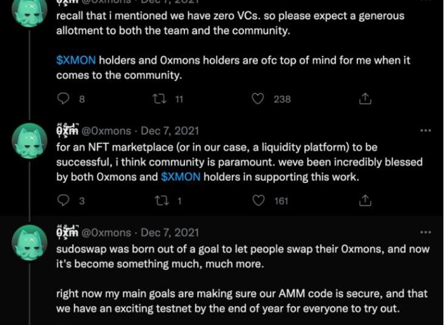This screenshot has width=444, height=325.
Task: Share the NFT marketplace tweet
Action: click(365, 200)
